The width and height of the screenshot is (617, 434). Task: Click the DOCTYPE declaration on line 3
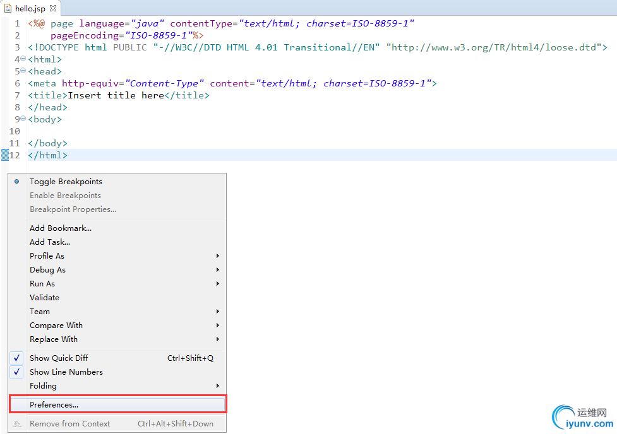pos(318,47)
